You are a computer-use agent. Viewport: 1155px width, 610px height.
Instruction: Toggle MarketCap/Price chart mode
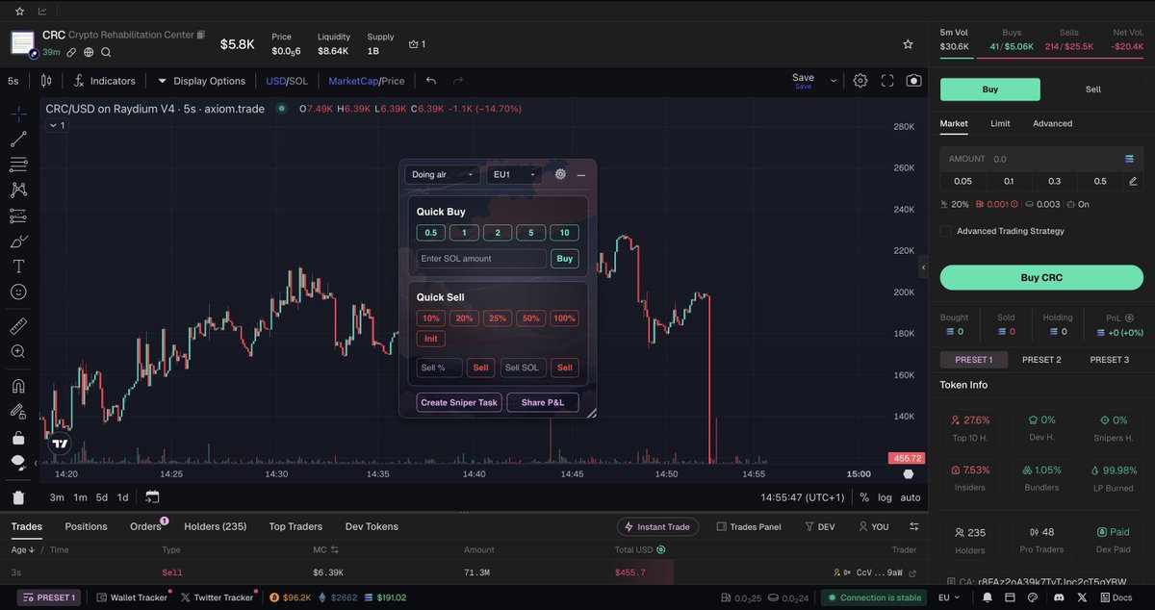pyautogui.click(x=367, y=81)
